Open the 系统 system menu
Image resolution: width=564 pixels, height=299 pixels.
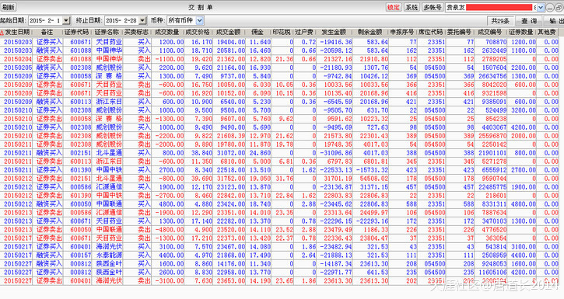(412, 7)
